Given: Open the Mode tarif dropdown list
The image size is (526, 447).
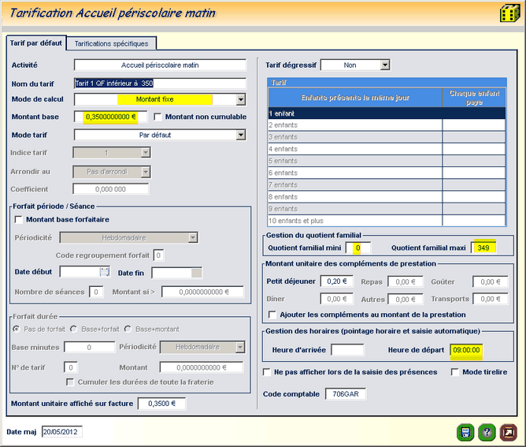Looking at the screenshot, I should pyautogui.click(x=241, y=135).
